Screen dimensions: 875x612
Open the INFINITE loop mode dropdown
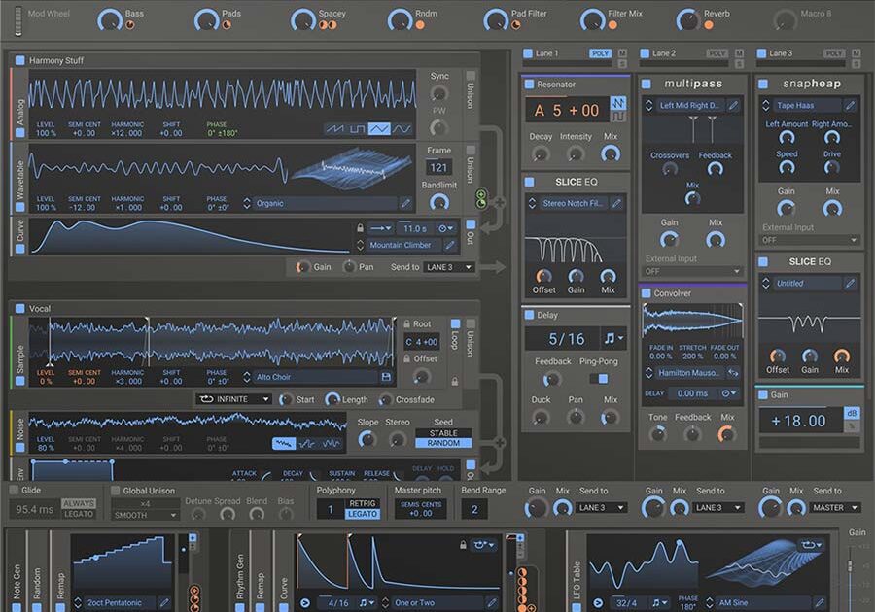pyautogui.click(x=233, y=399)
